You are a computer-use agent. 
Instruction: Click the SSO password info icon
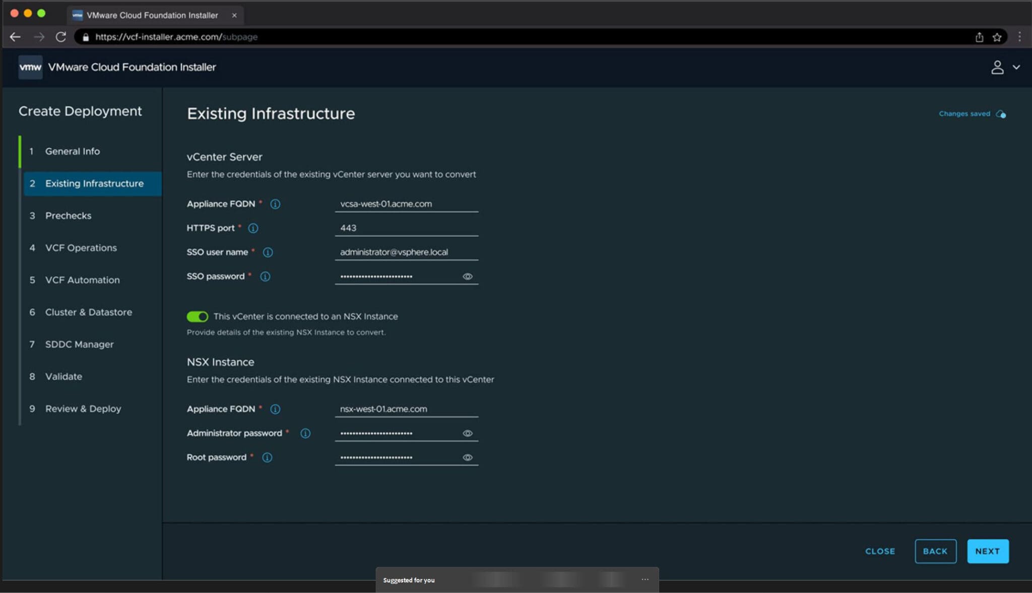pyautogui.click(x=265, y=276)
